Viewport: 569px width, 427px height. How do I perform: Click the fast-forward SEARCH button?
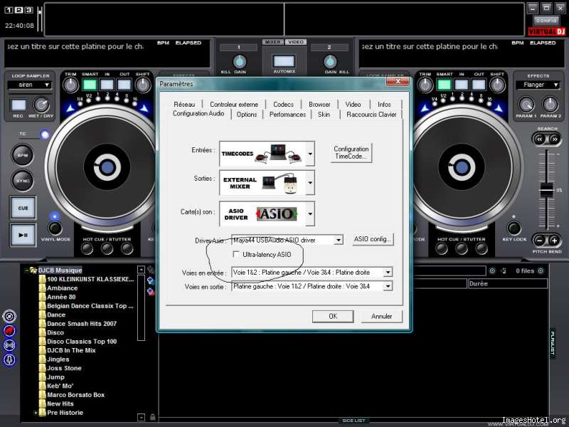coord(554,139)
